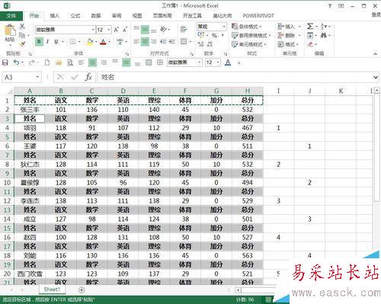Click the Insert Function fx icon
381x304 pixels.
pyautogui.click(x=88, y=77)
